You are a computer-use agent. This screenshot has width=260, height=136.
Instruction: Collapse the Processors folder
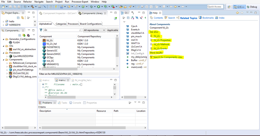pyautogui.click(x=3, y=53)
